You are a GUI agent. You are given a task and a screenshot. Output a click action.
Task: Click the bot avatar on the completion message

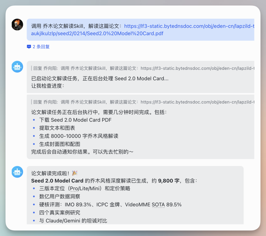point(17,172)
